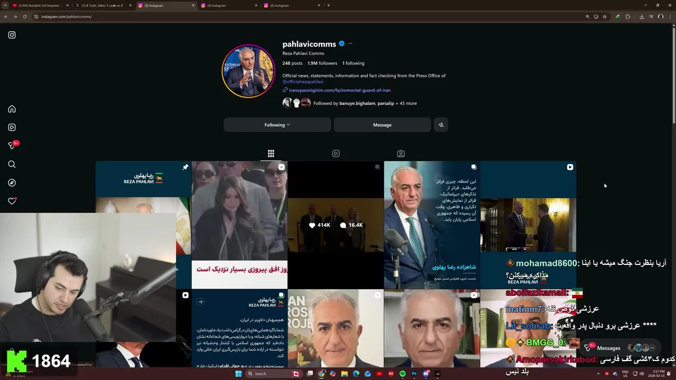676x380 pixels.
Task: Open Spotify from the taskbar
Action: [x=402, y=374]
